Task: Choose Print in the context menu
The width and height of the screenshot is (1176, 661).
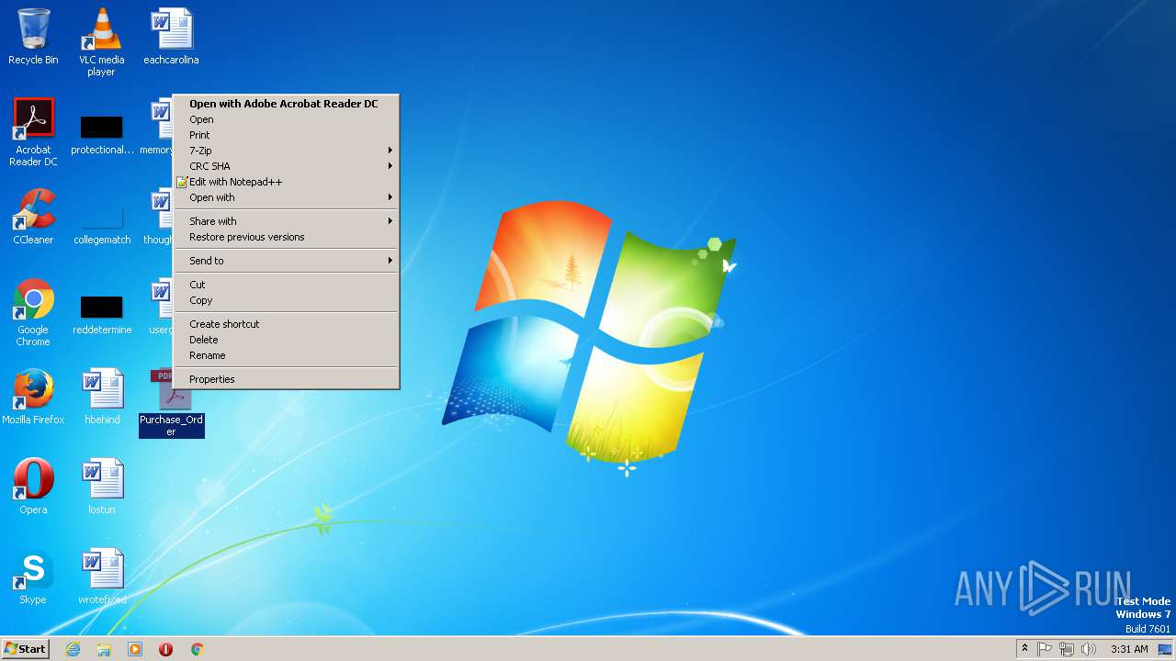Action: (287, 135)
